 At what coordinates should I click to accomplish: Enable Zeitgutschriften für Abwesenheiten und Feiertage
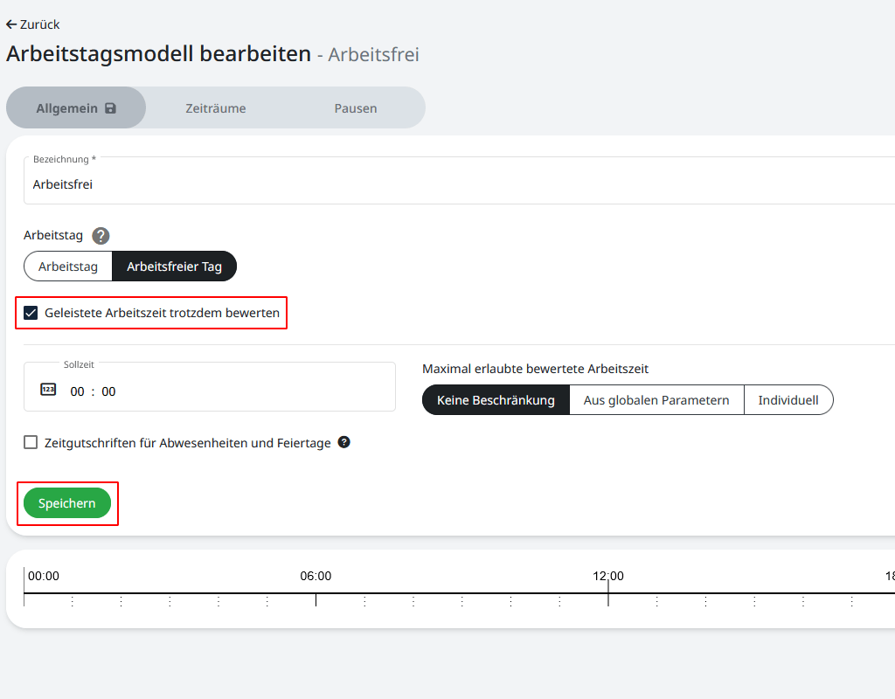pos(31,443)
